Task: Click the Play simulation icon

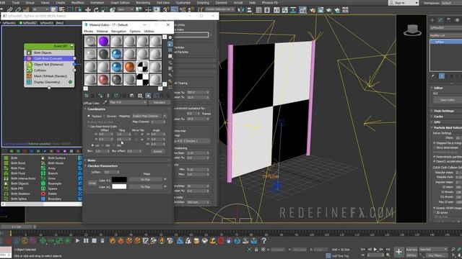Action: click(77, 241)
